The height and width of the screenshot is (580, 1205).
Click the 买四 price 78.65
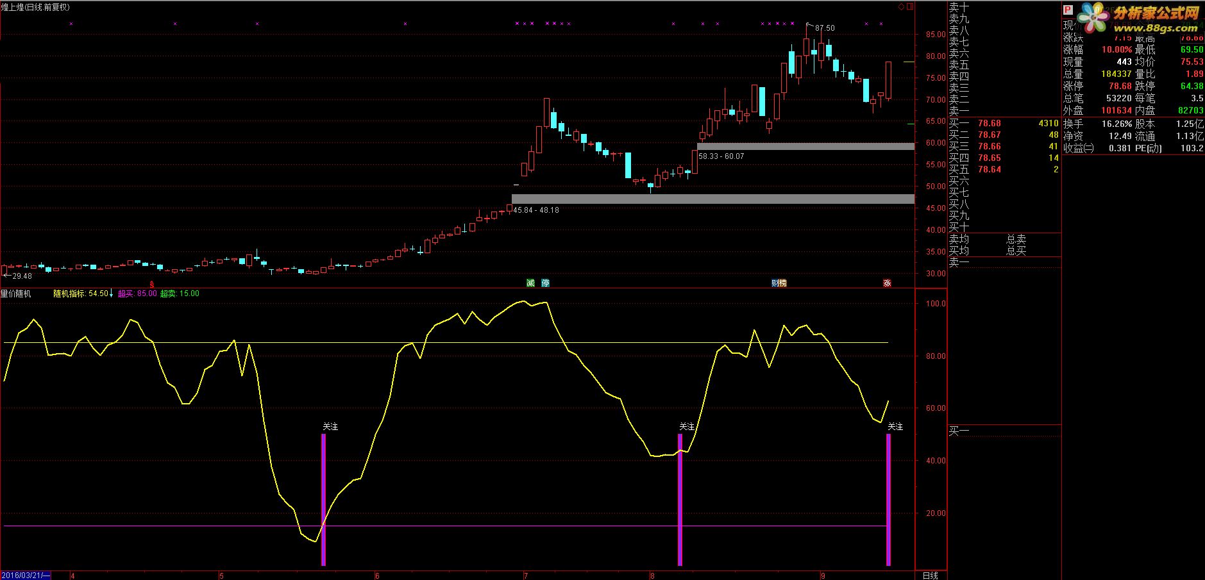click(x=990, y=158)
